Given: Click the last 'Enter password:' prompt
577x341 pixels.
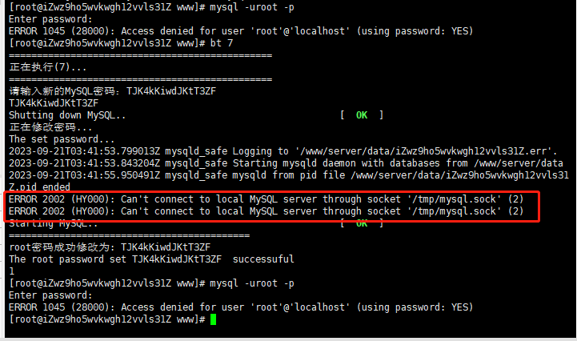Looking at the screenshot, I should click(x=50, y=295).
